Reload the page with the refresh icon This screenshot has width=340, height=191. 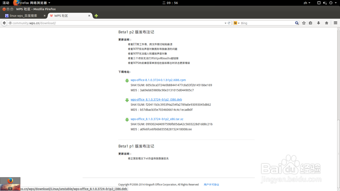click(x=229, y=23)
